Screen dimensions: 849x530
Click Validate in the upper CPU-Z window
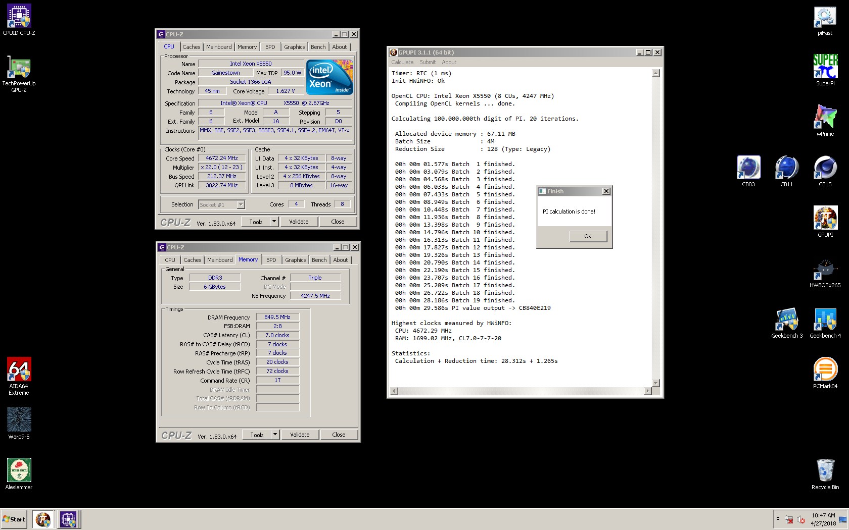click(x=299, y=222)
